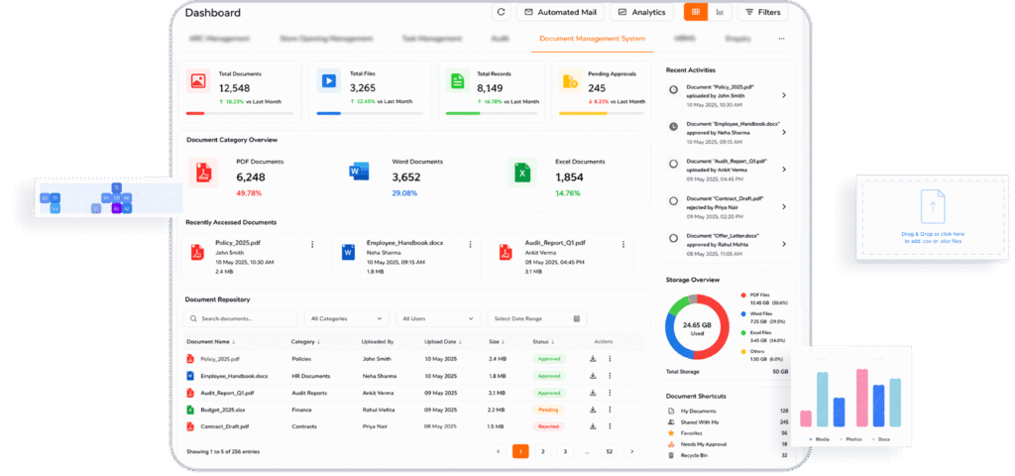Viewport: 1015px width, 476px height.
Task: Expand the Employee_Handbook.docx approved activity
Action: (x=783, y=132)
